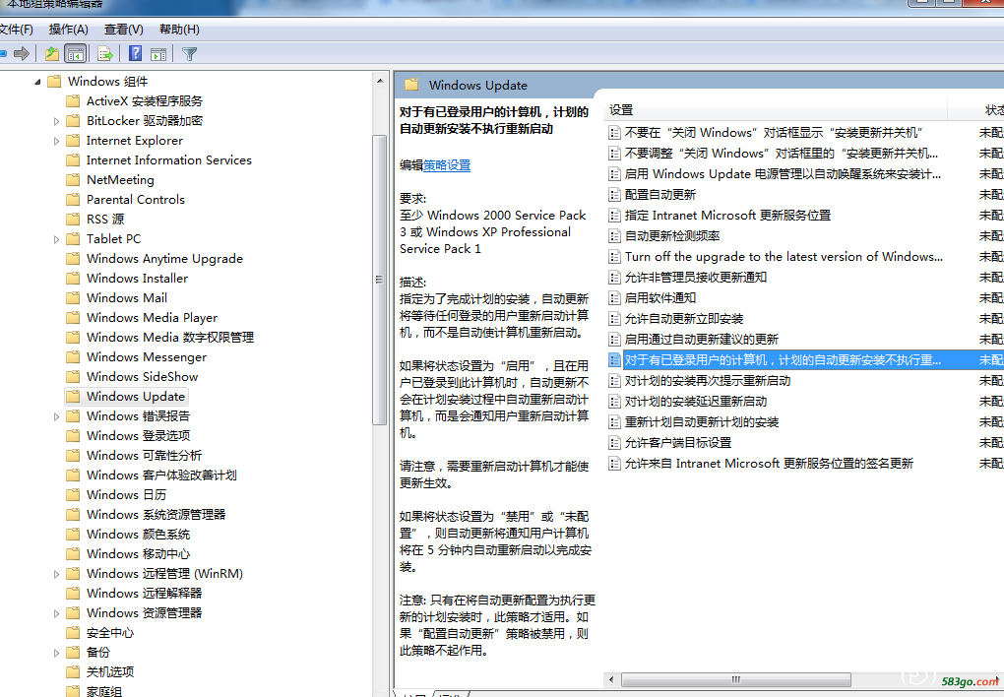The image size is (1004, 697).
Task: Click the 设置 column header
Action: pos(775,110)
